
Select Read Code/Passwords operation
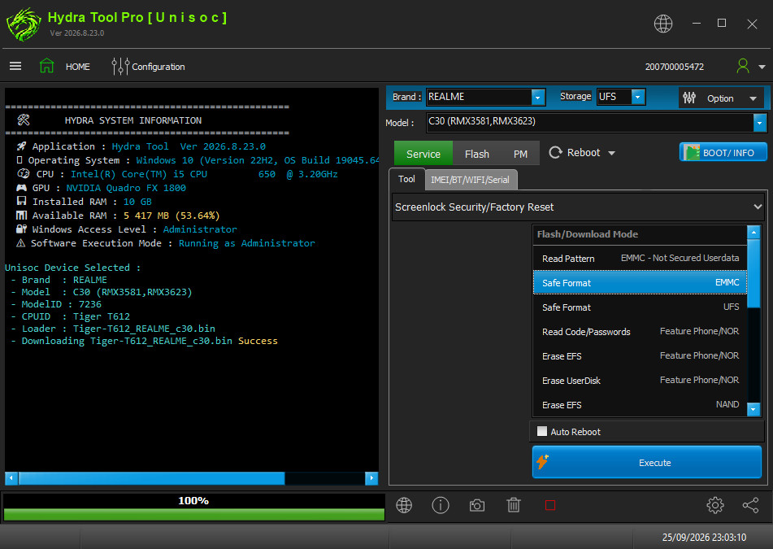point(640,332)
